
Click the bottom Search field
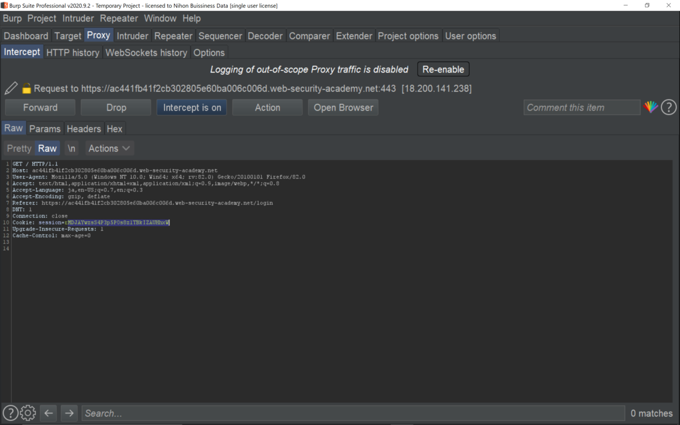pyautogui.click(x=354, y=413)
